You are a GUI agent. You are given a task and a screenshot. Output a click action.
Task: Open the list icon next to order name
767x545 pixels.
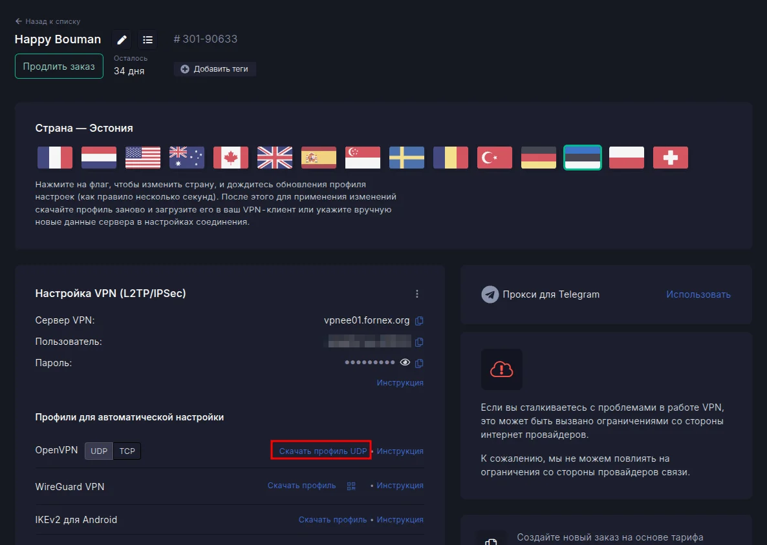click(147, 40)
